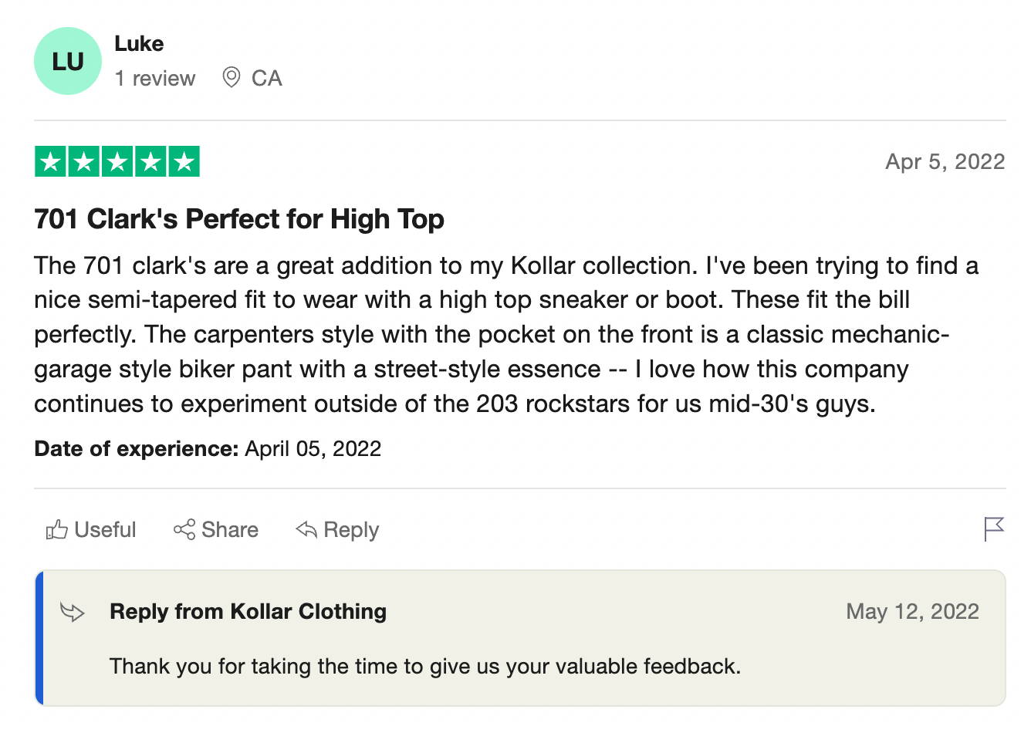Click the Reply button label
Viewport: 1031px width, 733px height.
click(351, 530)
